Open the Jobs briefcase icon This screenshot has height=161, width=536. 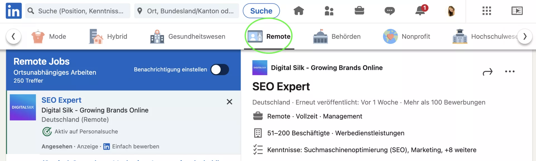tap(359, 11)
